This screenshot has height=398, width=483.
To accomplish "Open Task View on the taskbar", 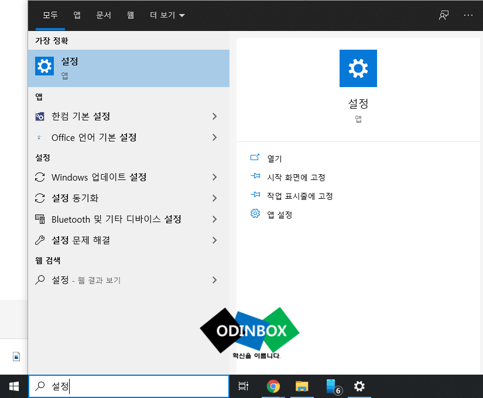I will (244, 386).
